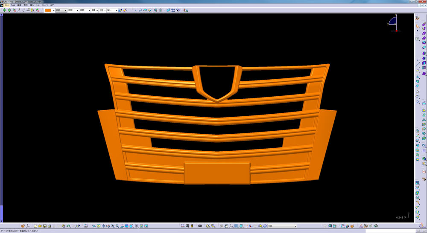The width and height of the screenshot is (427, 233).
Task: Click the Open folder icon
Action: tap(40, 226)
